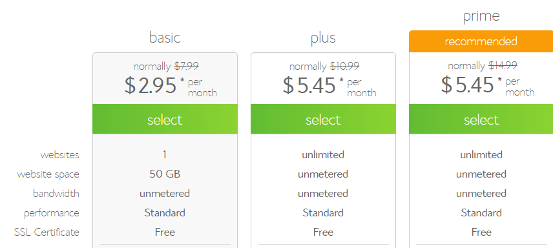Click the basic plan heading
Image resolution: width=553 pixels, height=248 pixels.
point(165,37)
